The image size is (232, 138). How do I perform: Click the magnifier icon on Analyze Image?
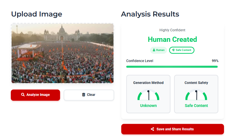[x=23, y=95]
